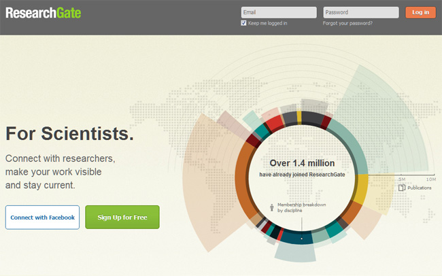
Task: Click Connect with Facebook button
Action: coord(42,218)
